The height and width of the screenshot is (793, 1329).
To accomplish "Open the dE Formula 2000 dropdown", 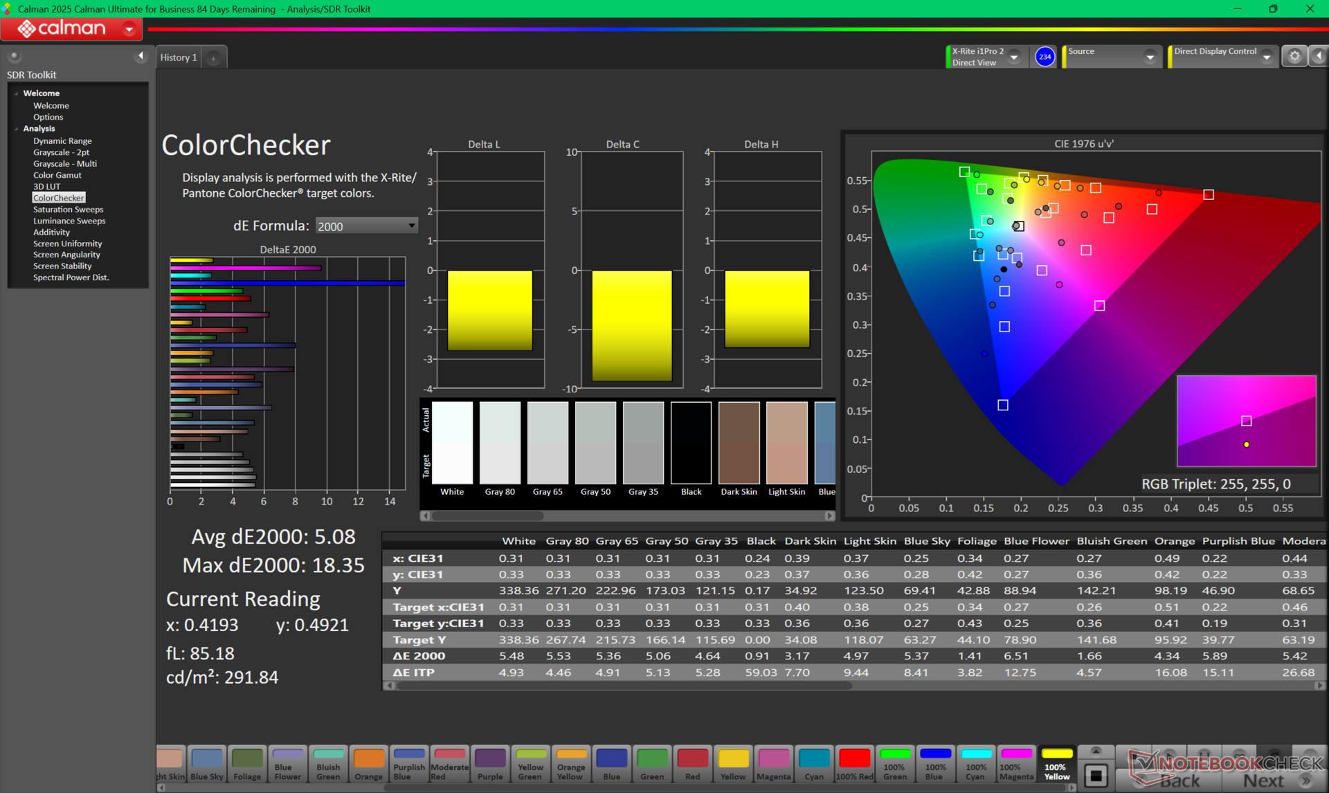I will 366,226.
